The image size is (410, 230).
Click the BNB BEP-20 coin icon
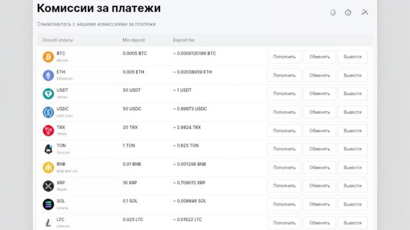pos(48,167)
